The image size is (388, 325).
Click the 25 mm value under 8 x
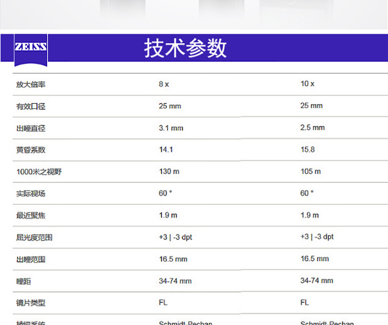click(x=170, y=106)
